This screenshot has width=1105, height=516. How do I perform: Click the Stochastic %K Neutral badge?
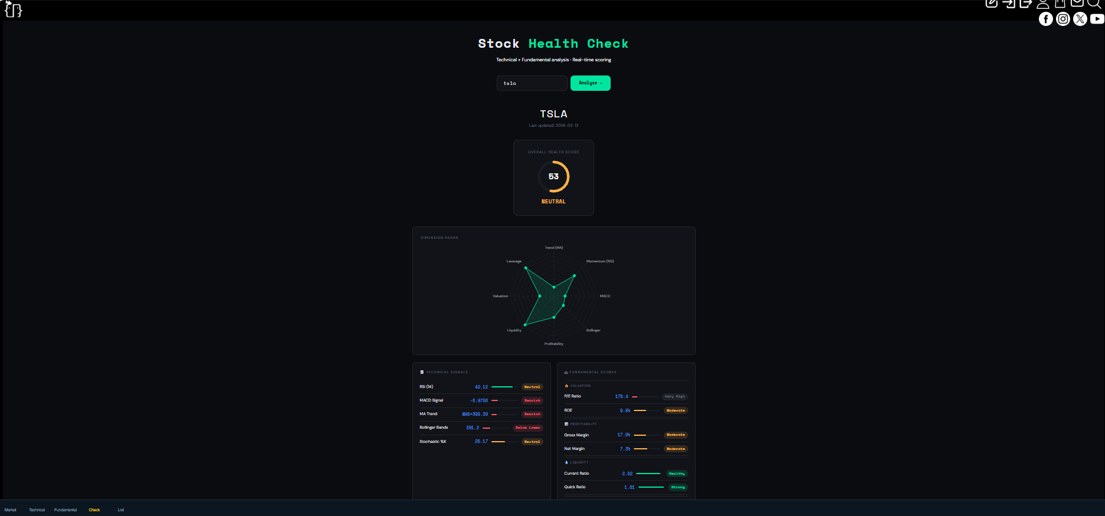pyautogui.click(x=532, y=442)
